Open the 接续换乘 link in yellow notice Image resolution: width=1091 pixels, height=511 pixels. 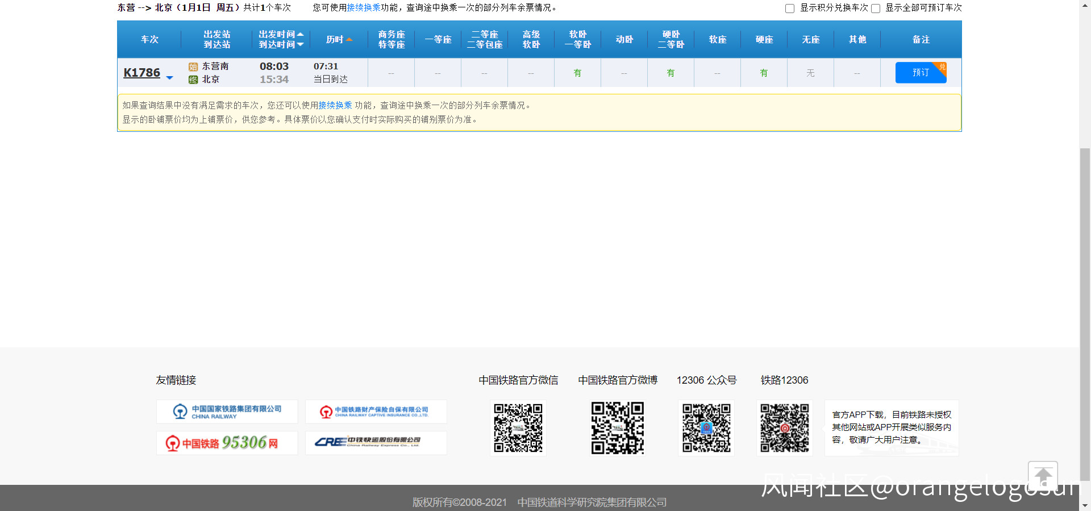pyautogui.click(x=335, y=106)
